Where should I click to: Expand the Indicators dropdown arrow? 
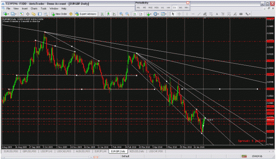point(151,14)
